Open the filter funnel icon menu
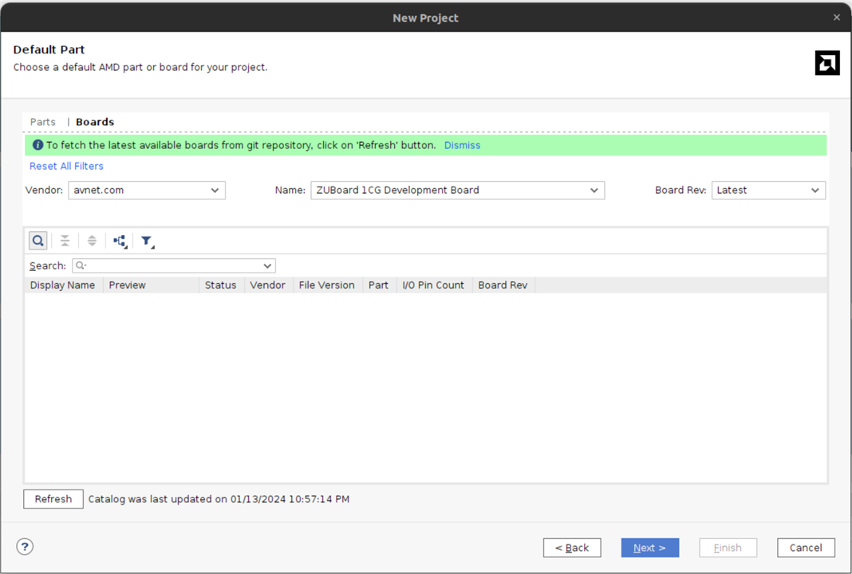 point(147,241)
